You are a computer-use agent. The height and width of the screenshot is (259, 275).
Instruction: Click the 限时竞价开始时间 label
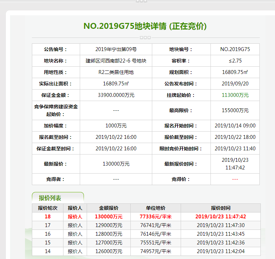point(181,149)
